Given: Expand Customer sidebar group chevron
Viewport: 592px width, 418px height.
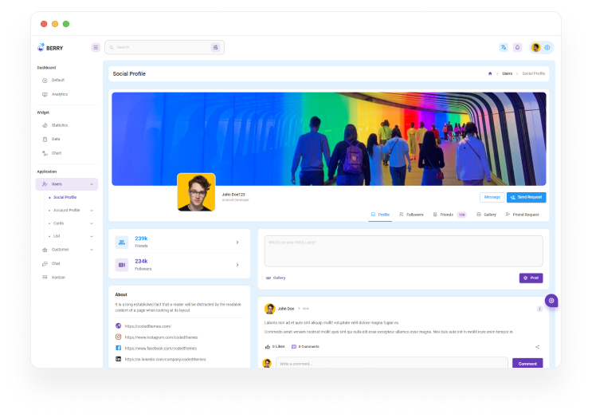Looking at the screenshot, I should (92, 250).
